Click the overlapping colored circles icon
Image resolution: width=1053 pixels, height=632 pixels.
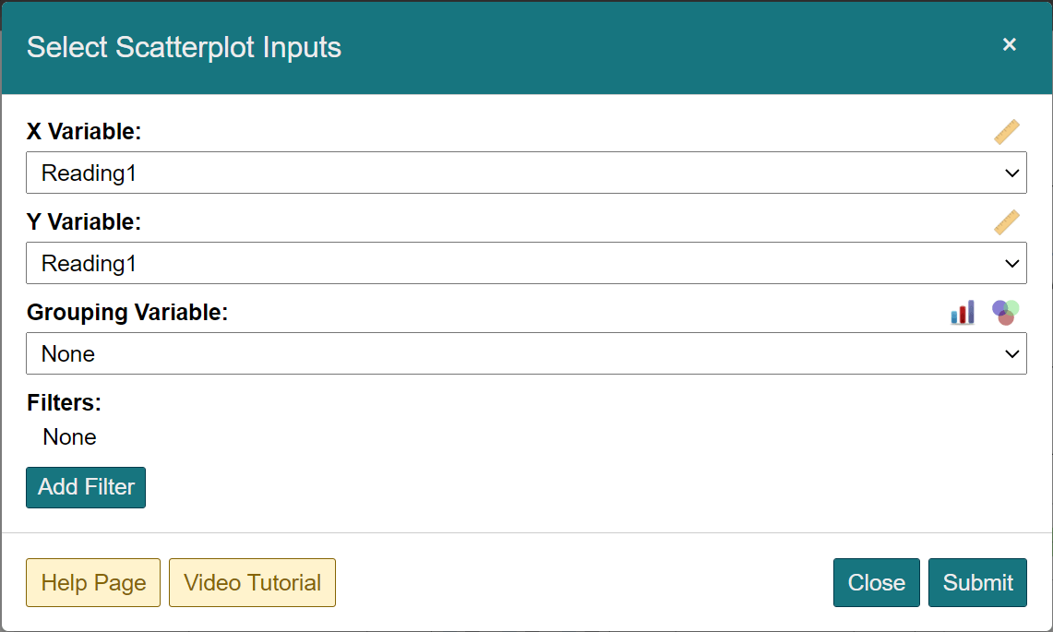tap(1005, 312)
